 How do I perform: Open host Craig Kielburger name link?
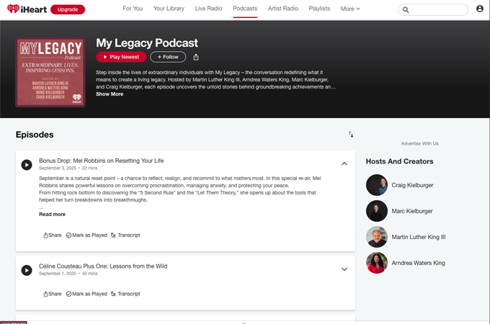coord(412,185)
